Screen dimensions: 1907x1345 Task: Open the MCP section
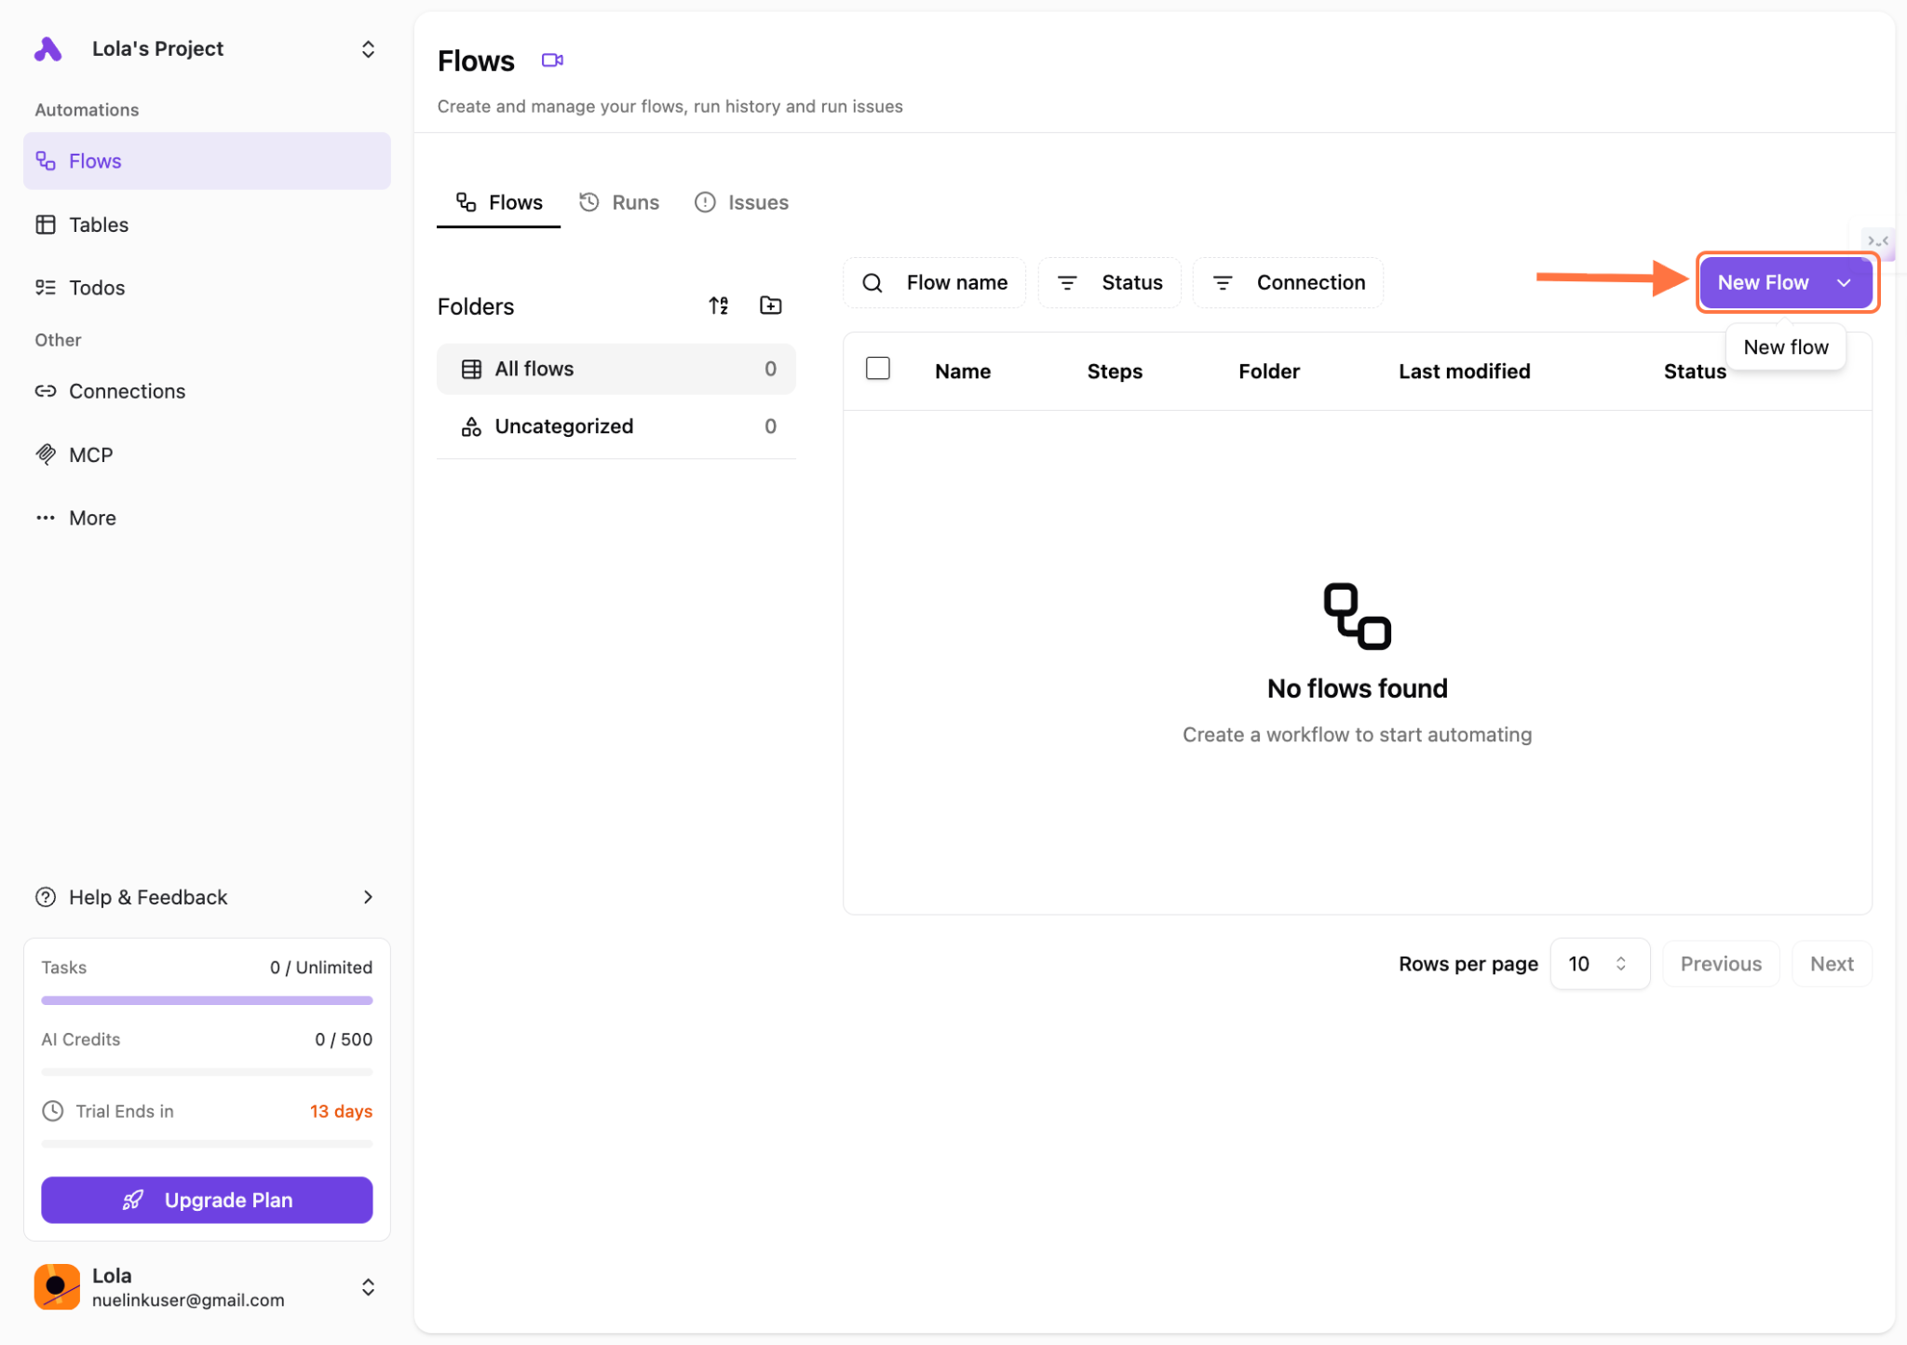pyautogui.click(x=90, y=455)
